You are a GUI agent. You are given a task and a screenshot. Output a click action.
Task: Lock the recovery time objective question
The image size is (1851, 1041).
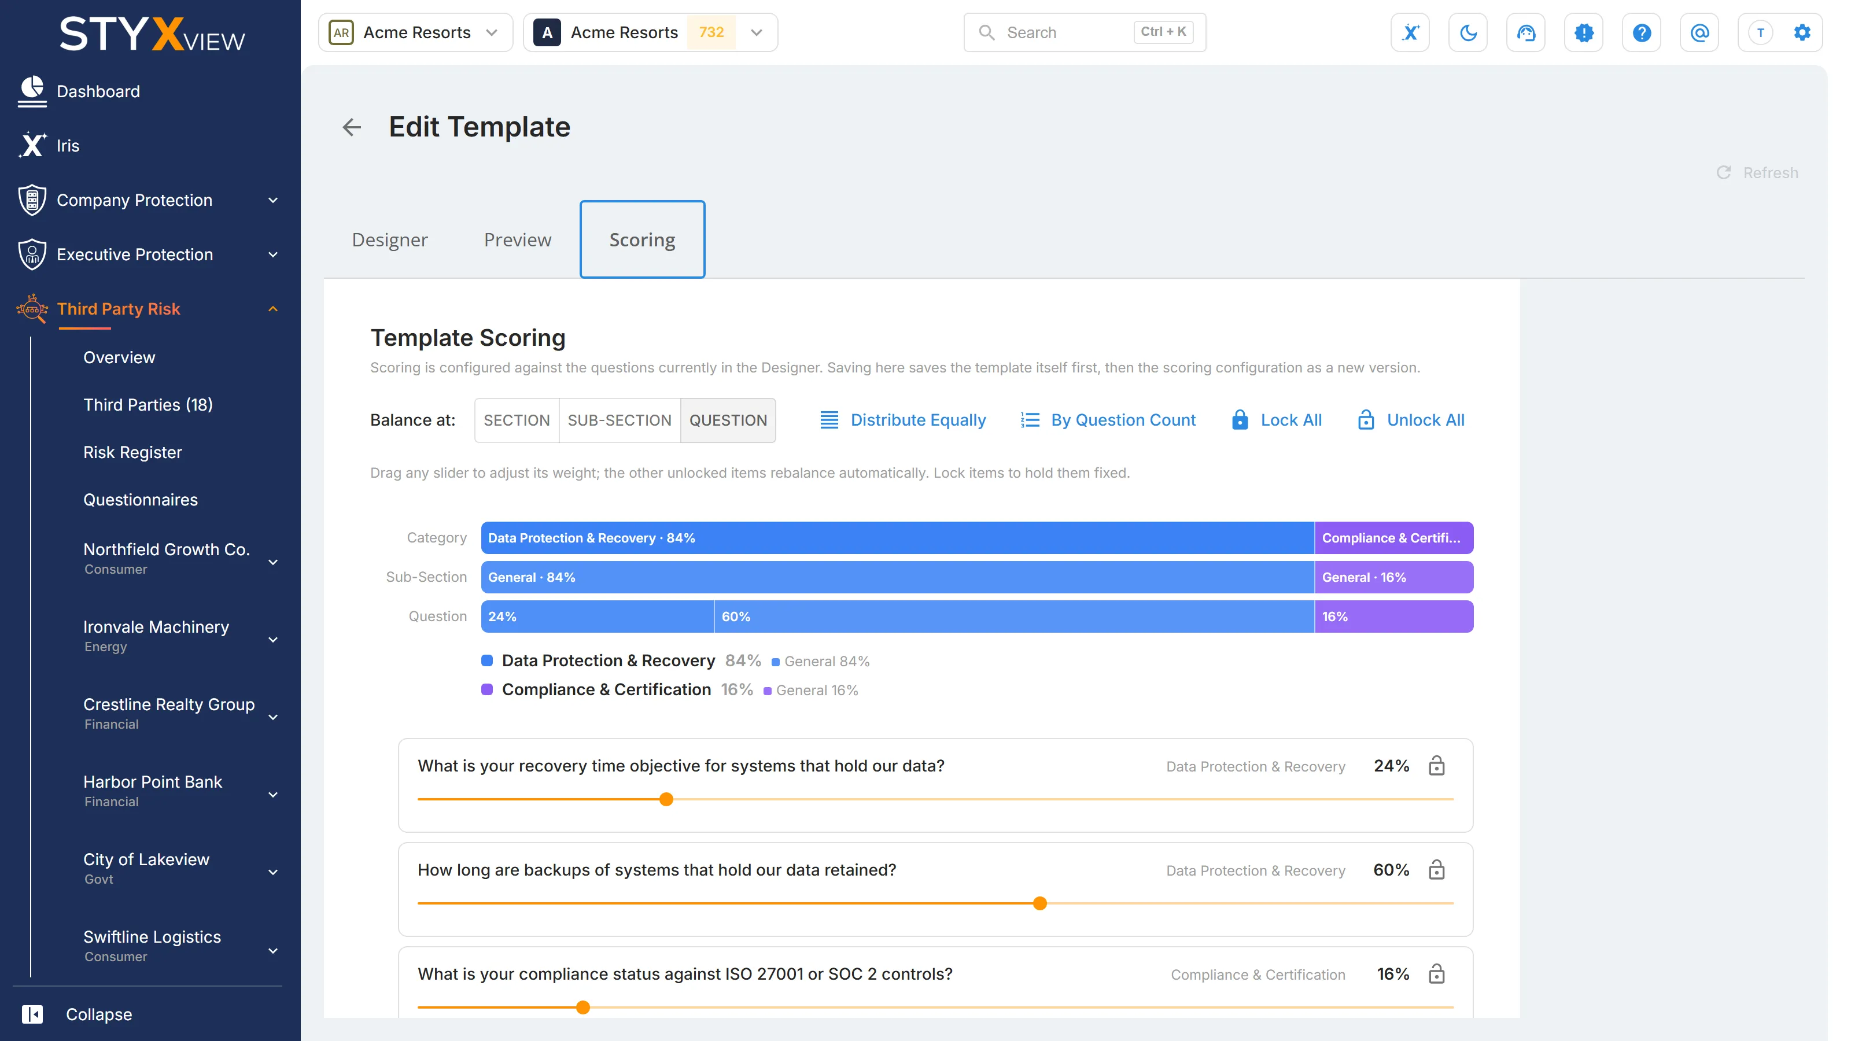coord(1436,766)
